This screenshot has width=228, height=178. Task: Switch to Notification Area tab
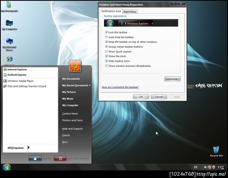pyautogui.click(x=111, y=11)
